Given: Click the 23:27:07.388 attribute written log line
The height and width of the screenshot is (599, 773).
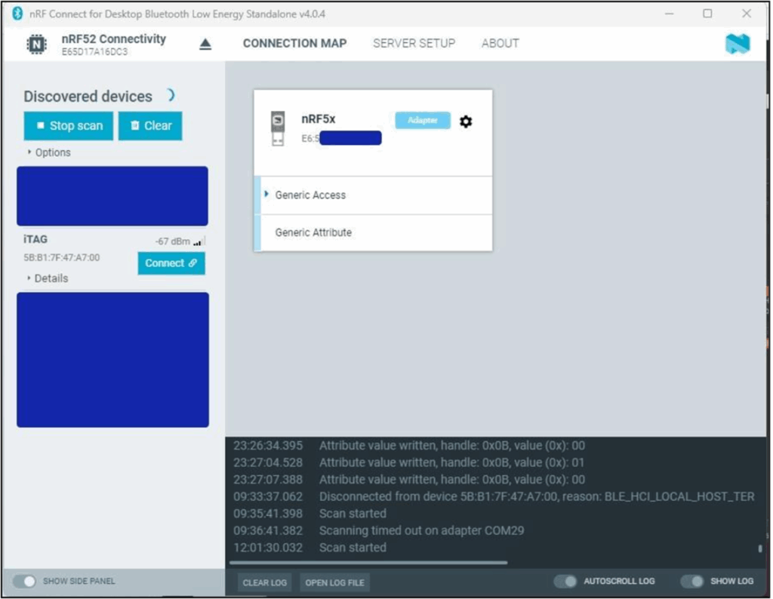Looking at the screenshot, I should (409, 480).
